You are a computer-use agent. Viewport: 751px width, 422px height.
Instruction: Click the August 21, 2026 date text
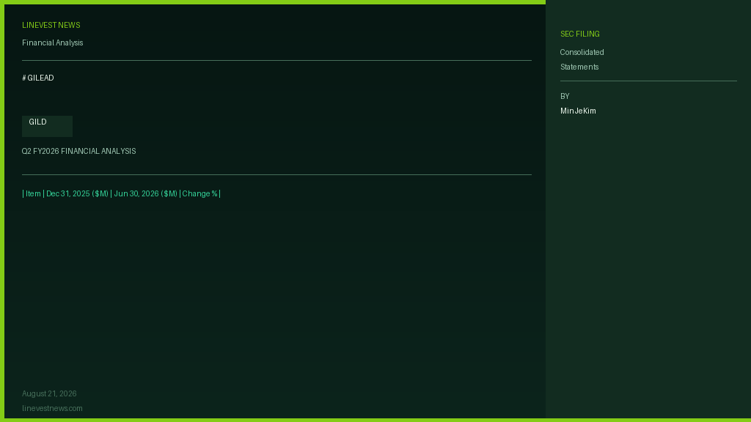[49, 393]
